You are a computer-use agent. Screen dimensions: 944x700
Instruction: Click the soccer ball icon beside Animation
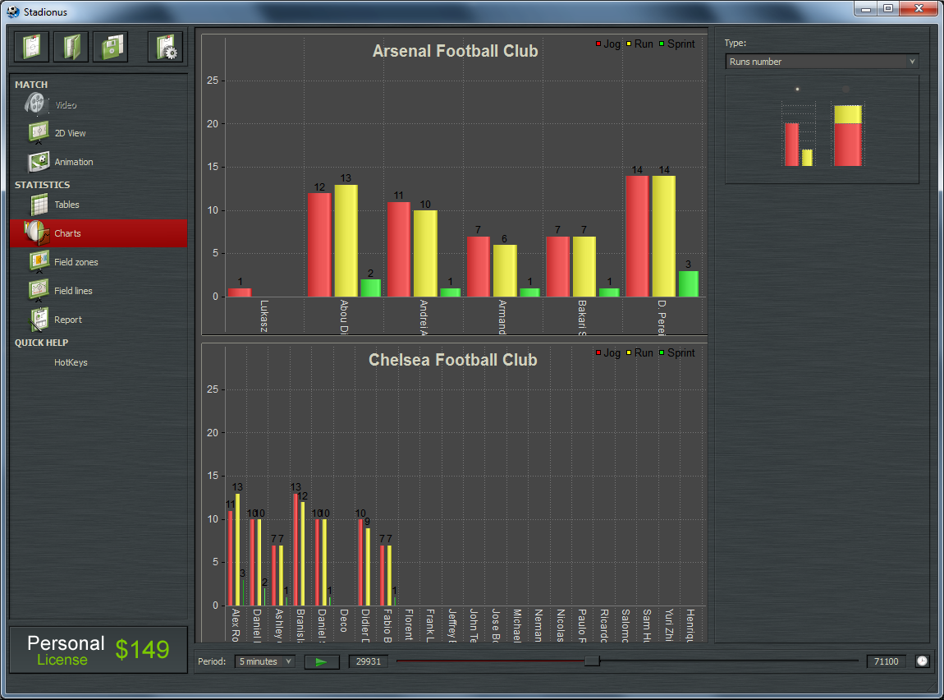pos(39,162)
